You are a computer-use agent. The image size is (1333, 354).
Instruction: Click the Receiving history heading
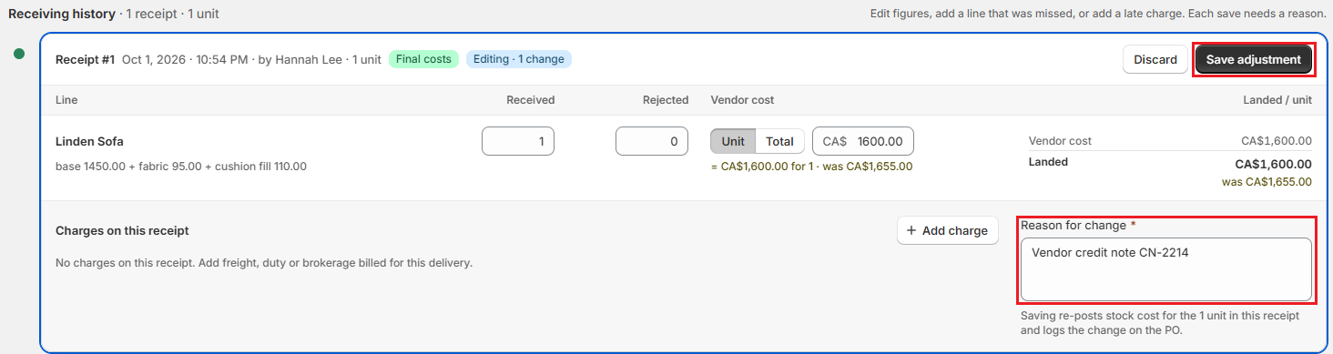pyautogui.click(x=62, y=14)
